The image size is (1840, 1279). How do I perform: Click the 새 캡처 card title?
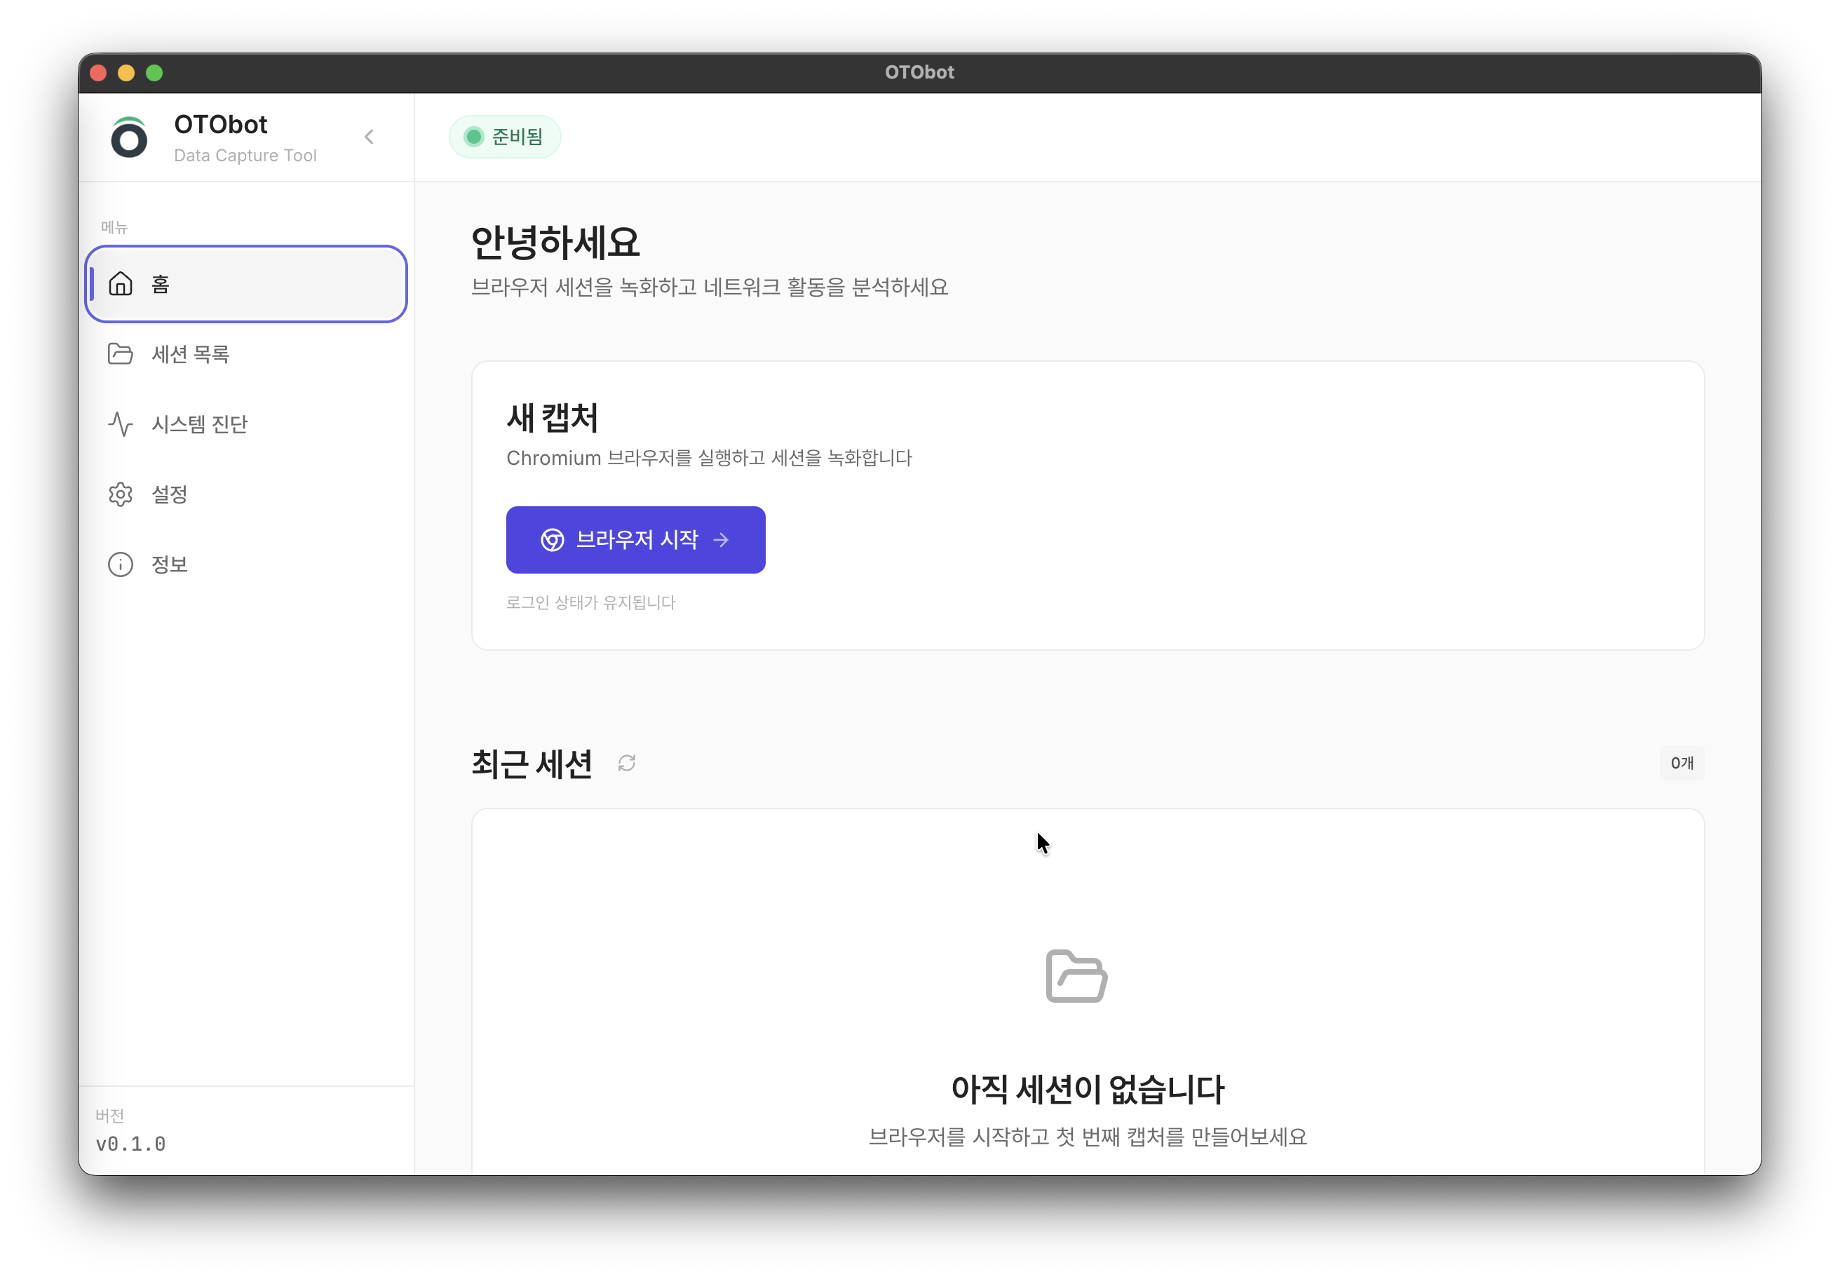click(x=552, y=417)
